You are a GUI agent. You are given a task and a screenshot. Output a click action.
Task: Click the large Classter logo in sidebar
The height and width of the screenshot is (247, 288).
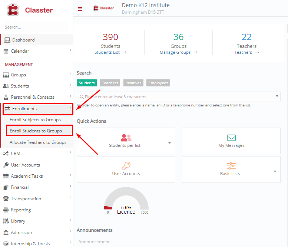(x=30, y=10)
